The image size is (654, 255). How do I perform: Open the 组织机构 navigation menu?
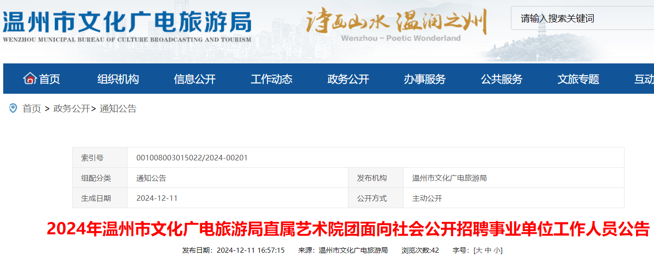coord(118,79)
